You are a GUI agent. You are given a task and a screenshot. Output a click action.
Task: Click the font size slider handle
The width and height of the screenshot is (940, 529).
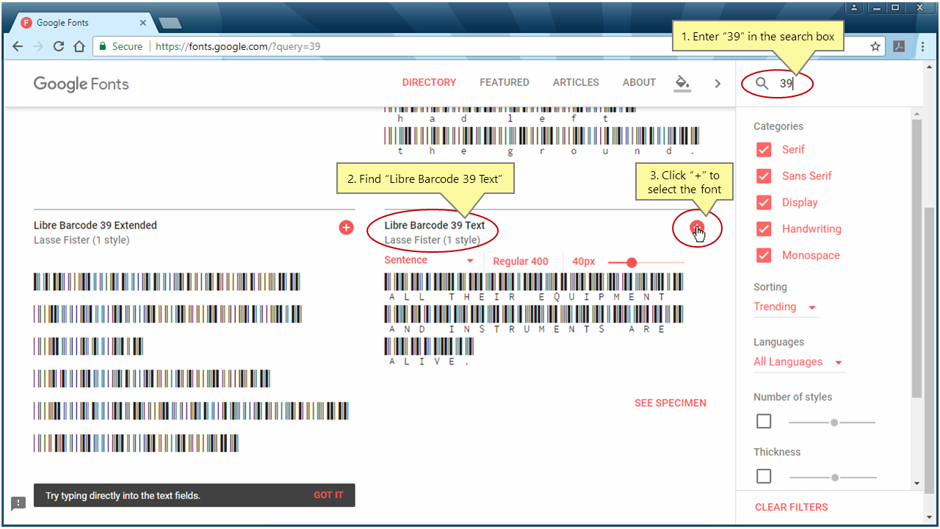(632, 262)
